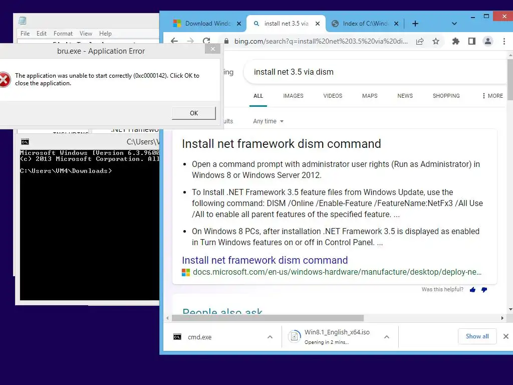The image size is (513, 385).
Task: Click the cmd icon in Command Prompt title bar
Action: [x=25, y=142]
